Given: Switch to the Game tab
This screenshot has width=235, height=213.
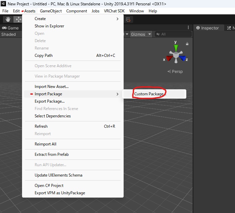Looking at the screenshot, I should (10, 28).
